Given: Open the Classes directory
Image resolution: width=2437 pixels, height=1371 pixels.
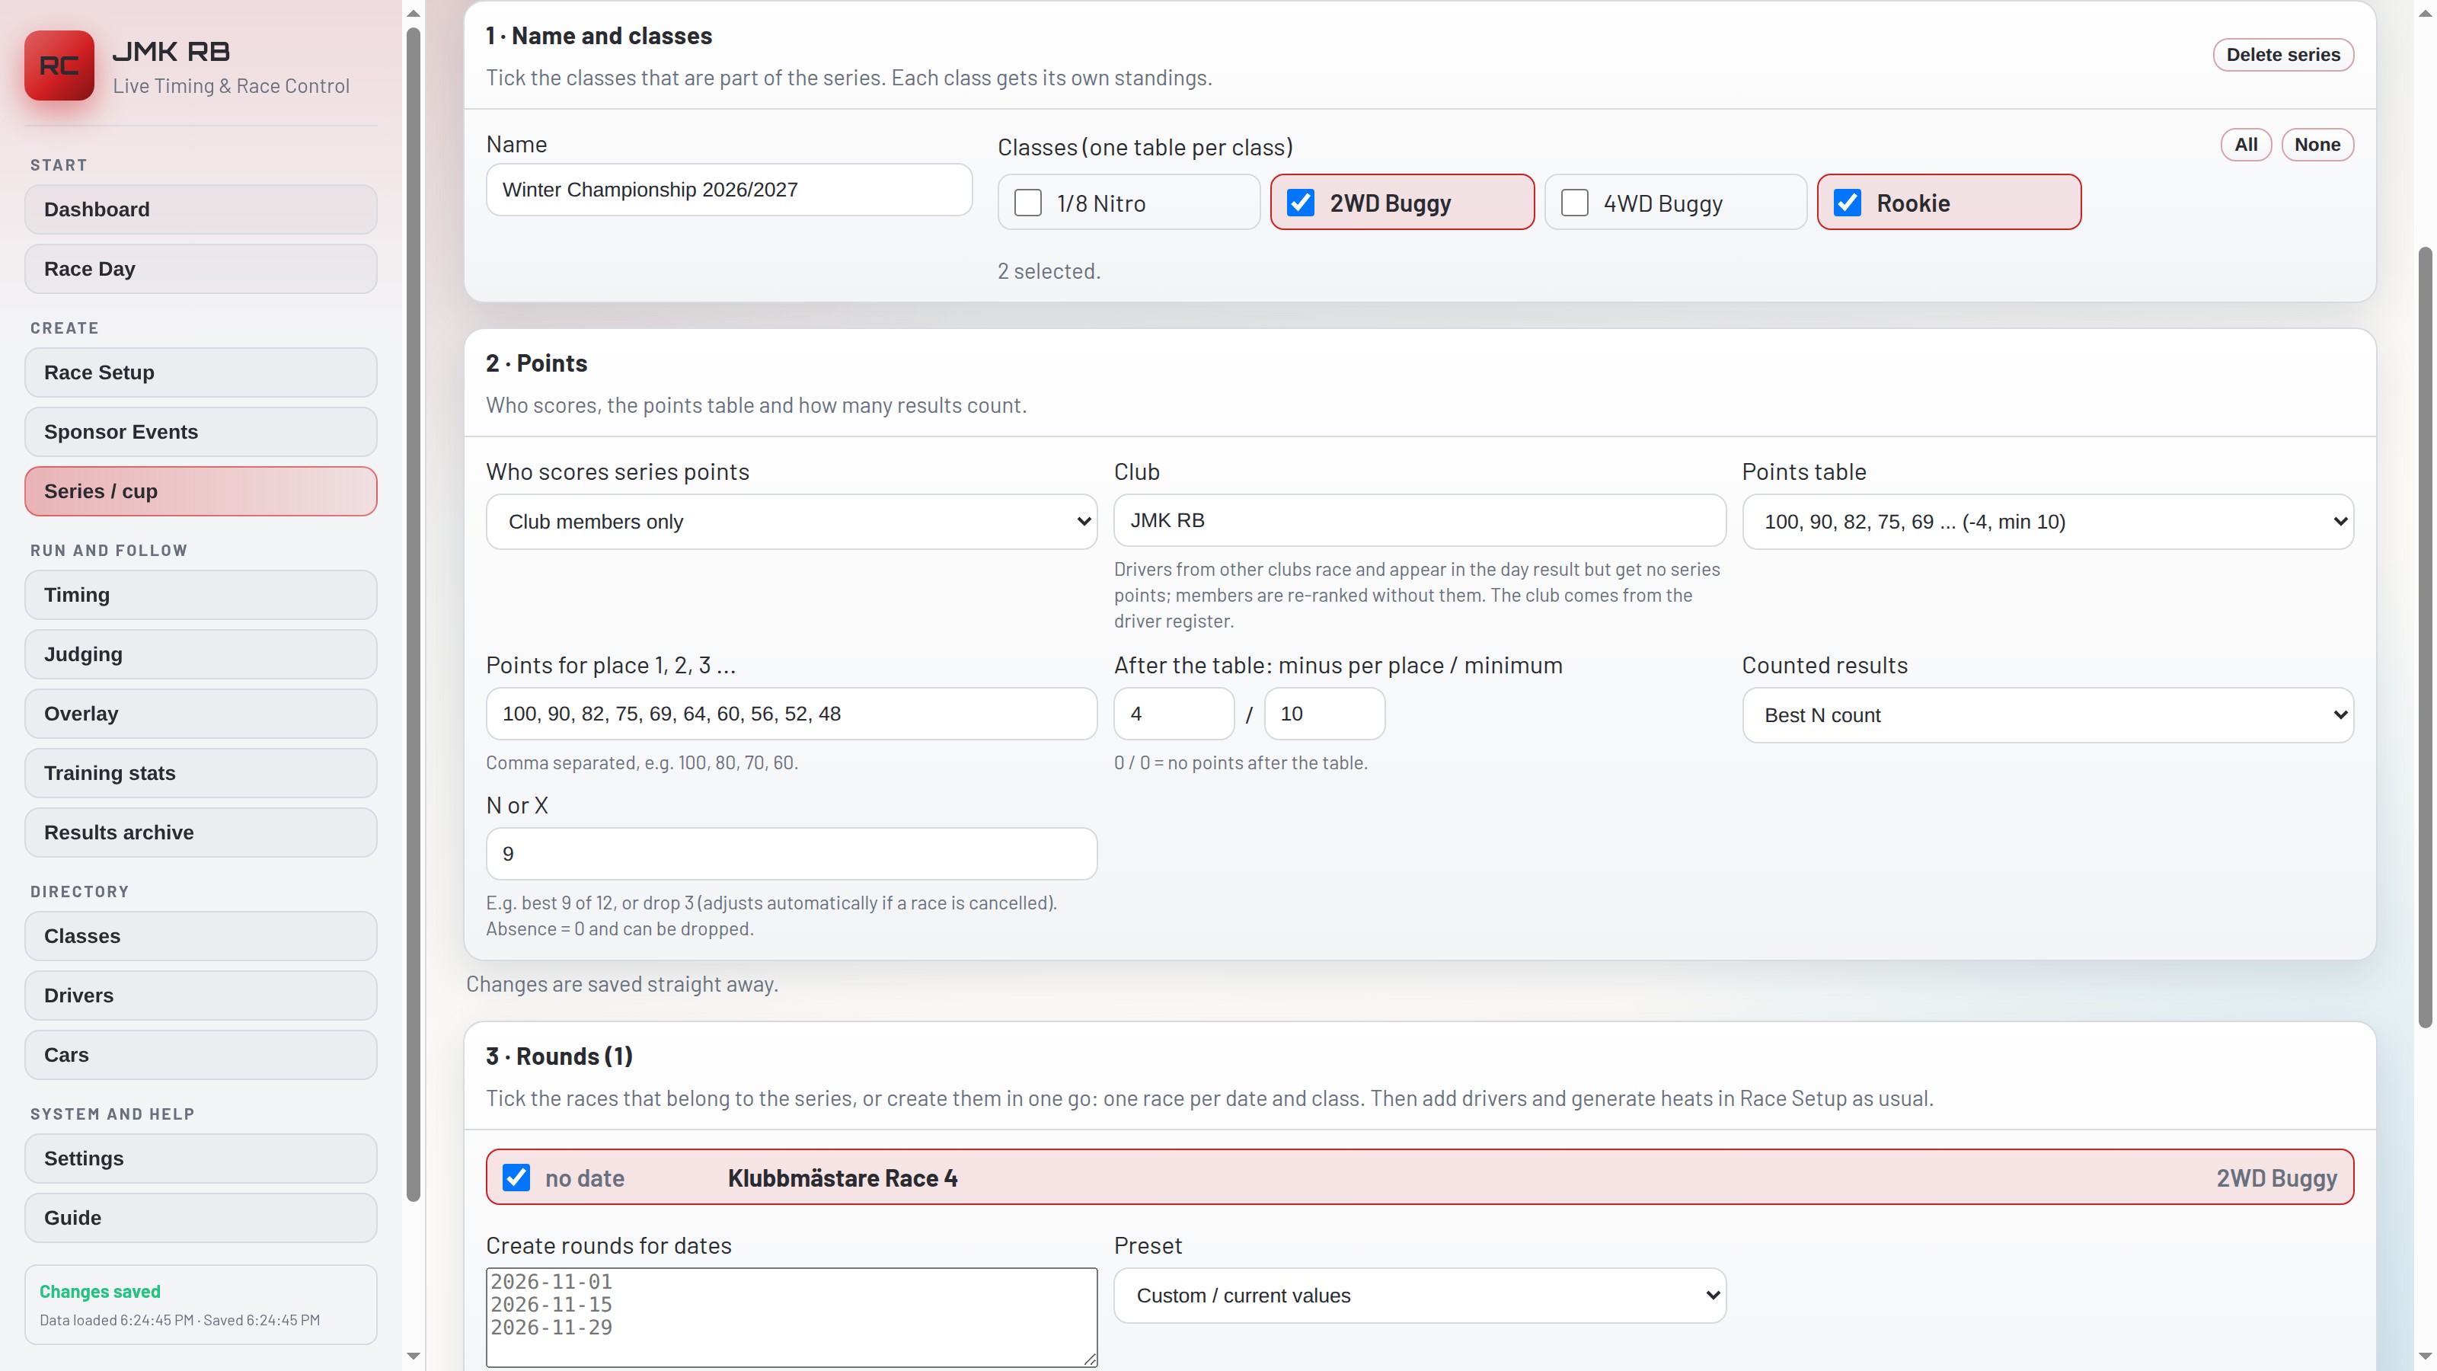Looking at the screenshot, I should tap(200, 936).
